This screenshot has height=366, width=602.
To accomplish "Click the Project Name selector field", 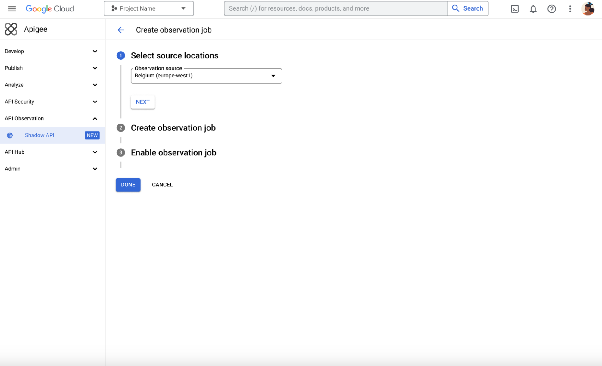I will point(149,8).
